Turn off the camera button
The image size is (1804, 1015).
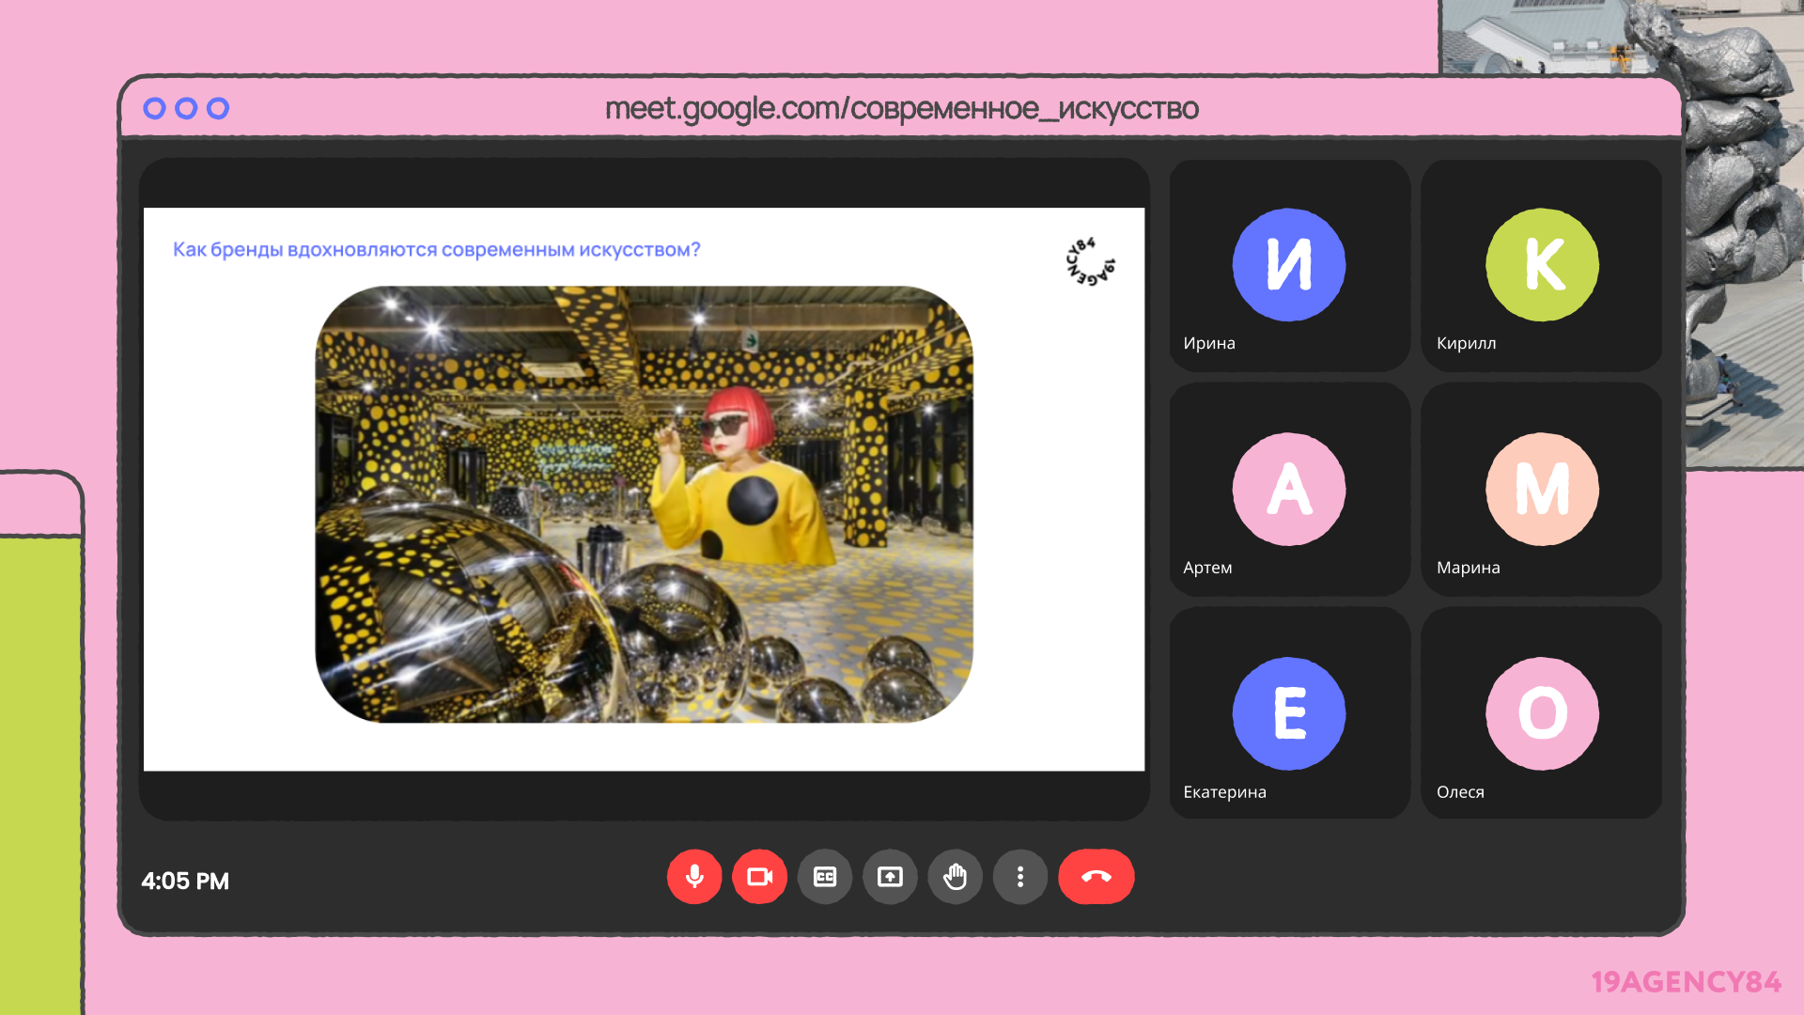(759, 877)
